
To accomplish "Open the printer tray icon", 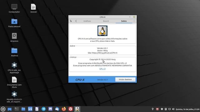I will pyautogui.click(x=162, y=109).
